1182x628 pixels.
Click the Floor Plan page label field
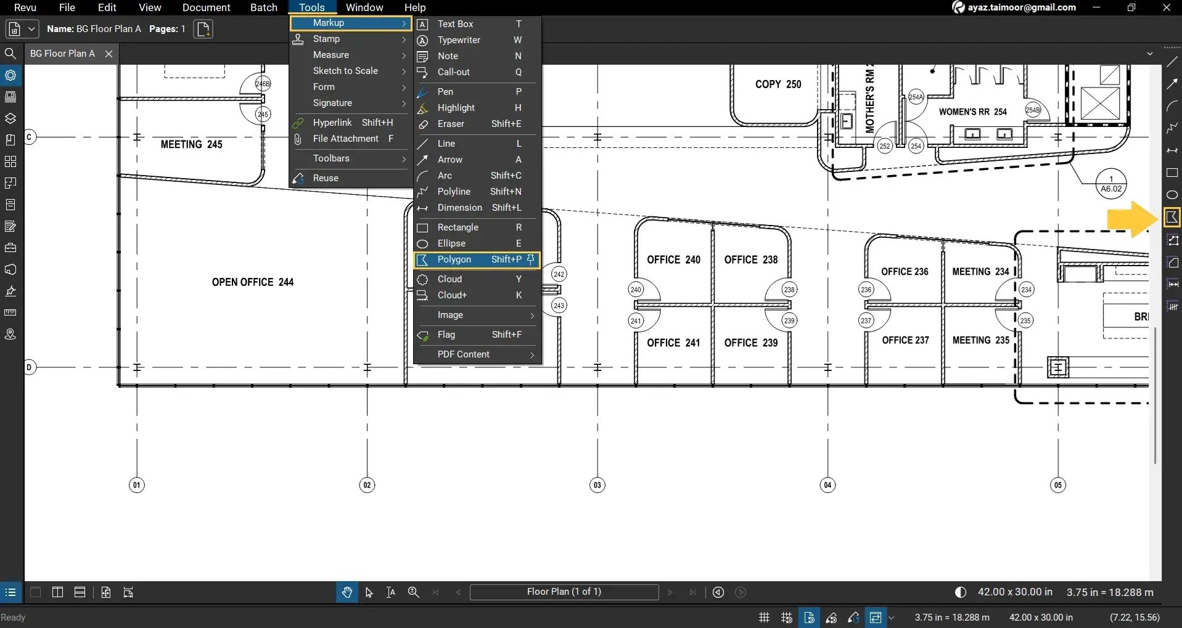point(564,592)
